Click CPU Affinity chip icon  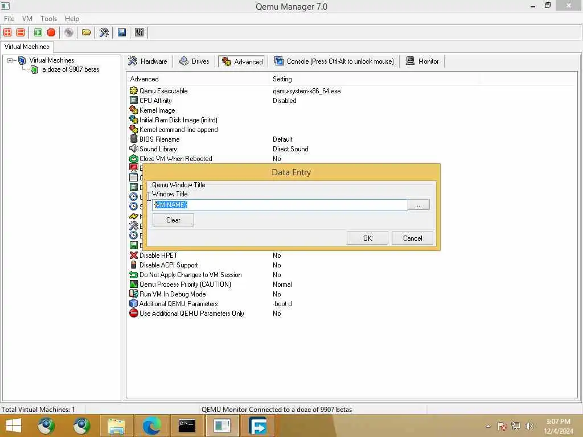[133, 100]
